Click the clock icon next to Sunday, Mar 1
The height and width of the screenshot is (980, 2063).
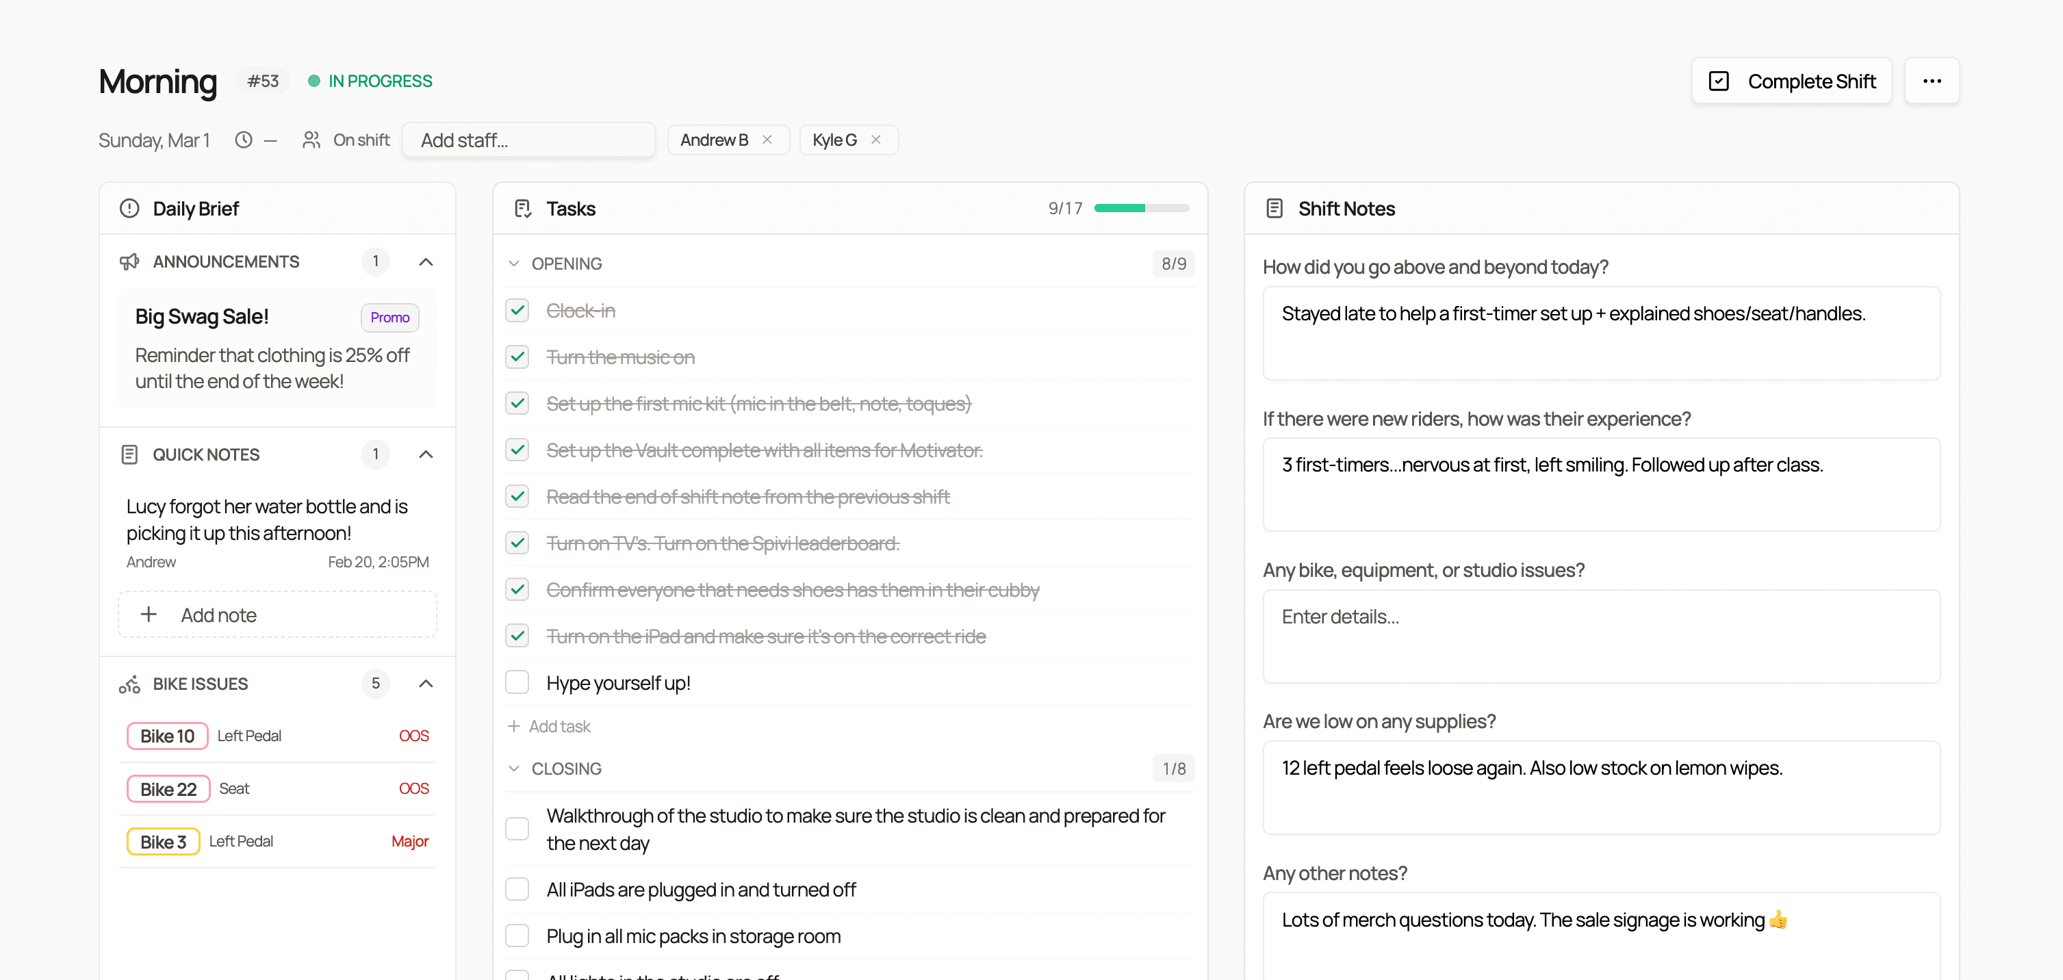[244, 140]
